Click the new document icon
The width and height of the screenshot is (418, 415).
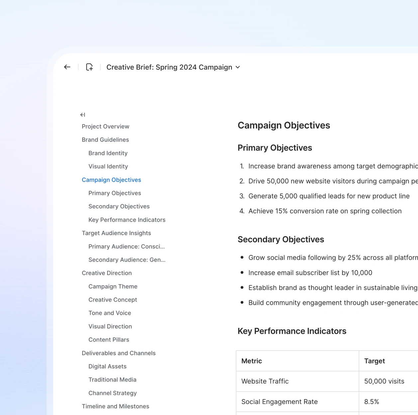click(89, 67)
